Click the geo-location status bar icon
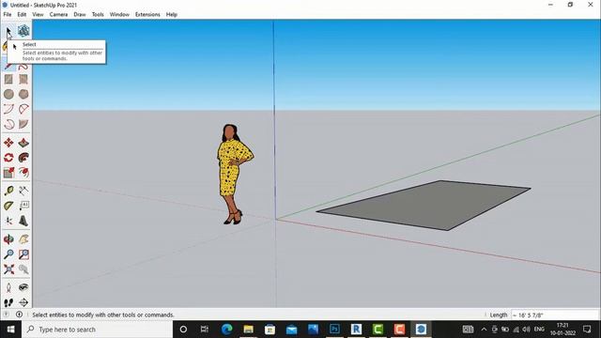Screen dimensions: 601x338 click(x=7, y=315)
